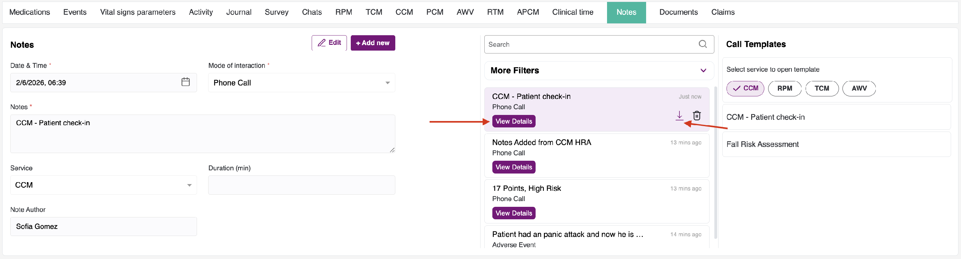This screenshot has width=961, height=259.
Task: Click the calendar icon in Date & Time
Action: [x=185, y=82]
